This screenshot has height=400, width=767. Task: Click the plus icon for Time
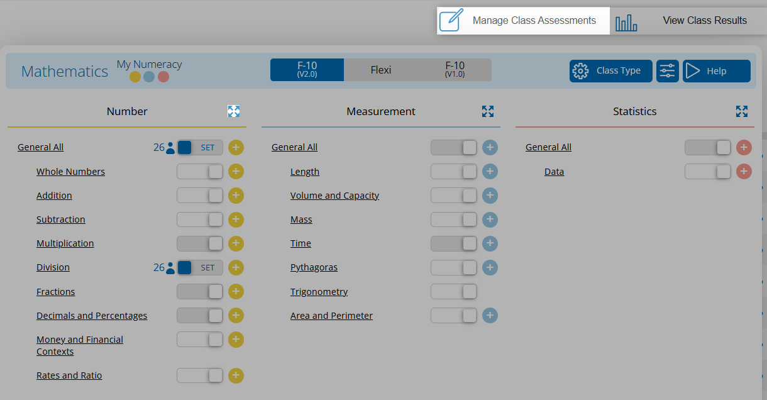pos(490,243)
